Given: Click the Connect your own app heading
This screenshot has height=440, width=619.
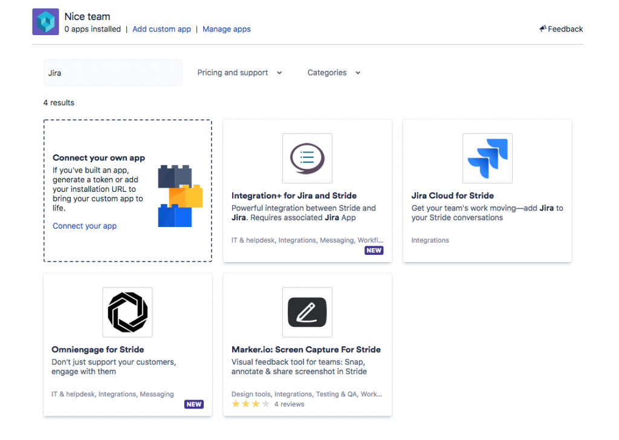Looking at the screenshot, I should pyautogui.click(x=99, y=158).
